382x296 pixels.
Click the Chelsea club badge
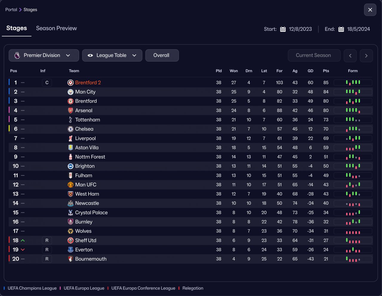(70, 129)
